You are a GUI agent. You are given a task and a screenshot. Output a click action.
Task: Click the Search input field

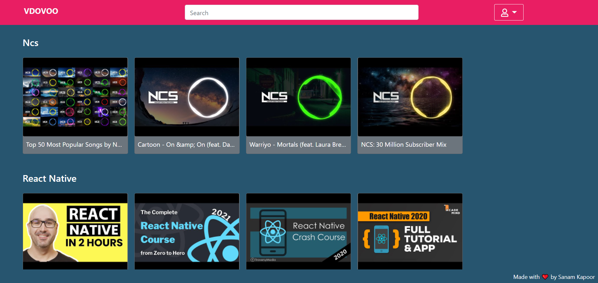tap(301, 13)
